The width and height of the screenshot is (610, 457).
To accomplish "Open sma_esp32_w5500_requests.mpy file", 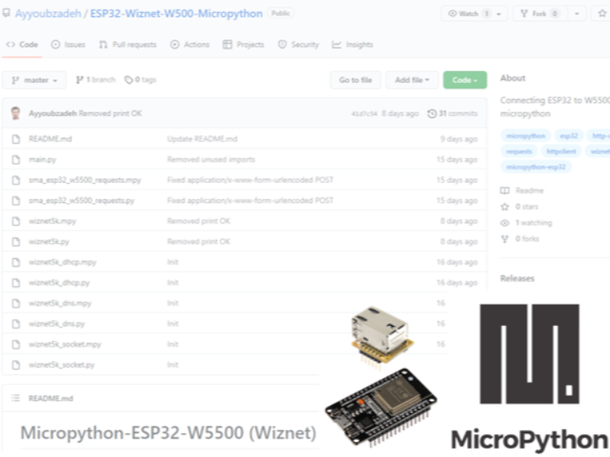I will pos(85,180).
